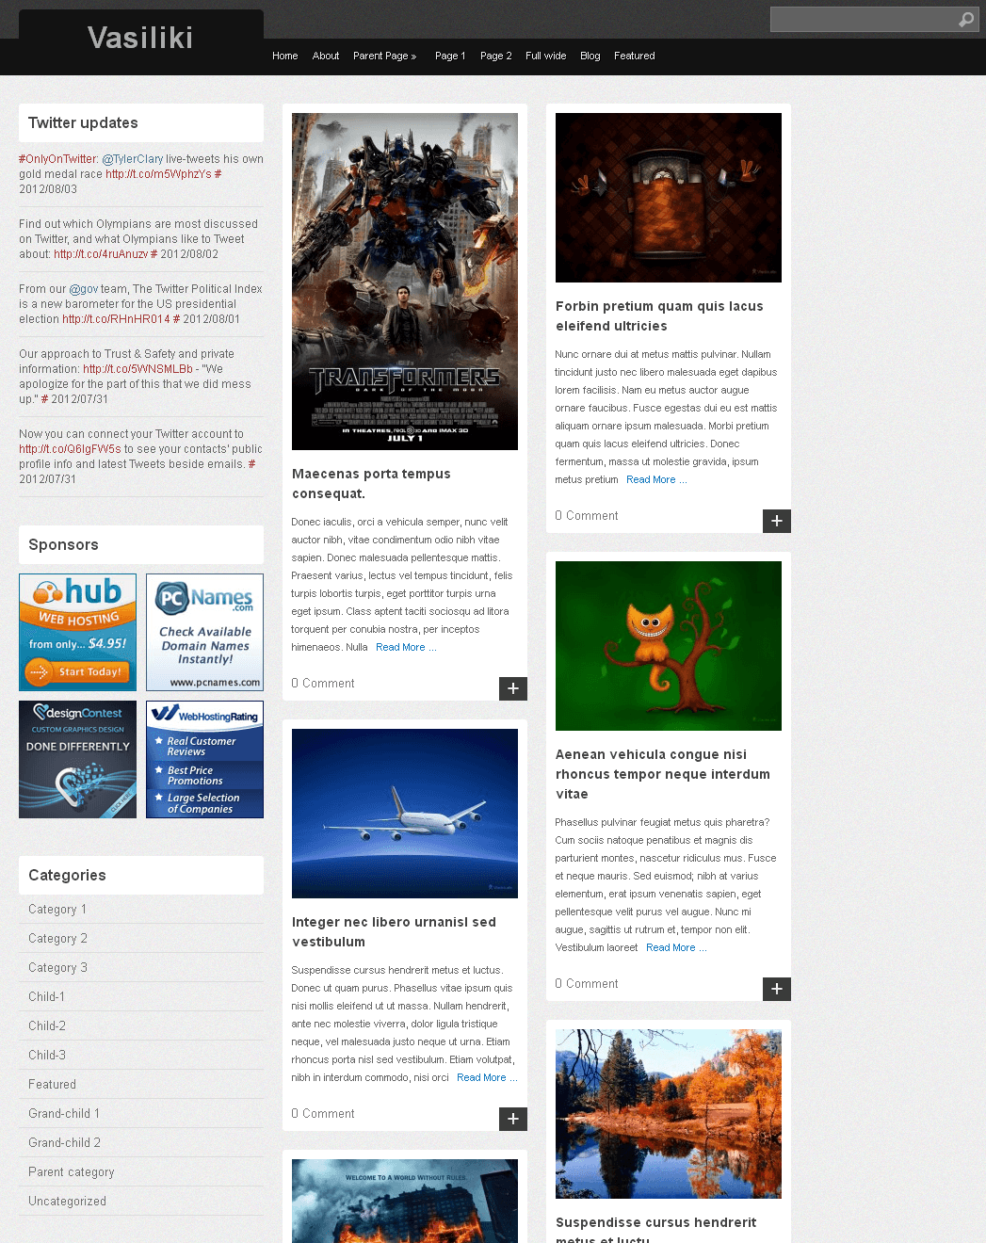Open the #OnlyOnTwitter hashtag link
The width and height of the screenshot is (986, 1243).
click(57, 159)
